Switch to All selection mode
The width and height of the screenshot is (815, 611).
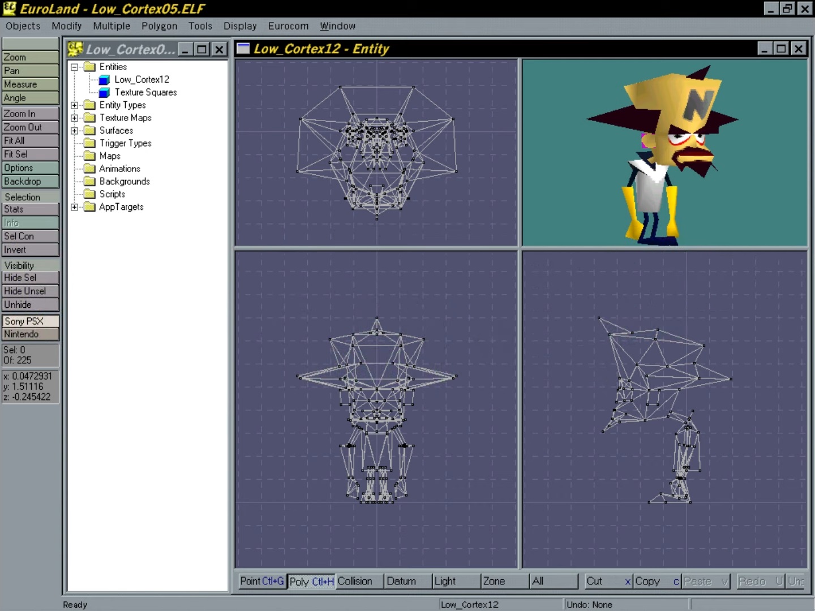click(554, 581)
